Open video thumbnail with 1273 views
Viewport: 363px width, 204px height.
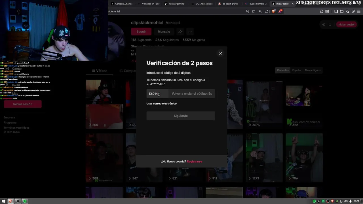(x=264, y=158)
